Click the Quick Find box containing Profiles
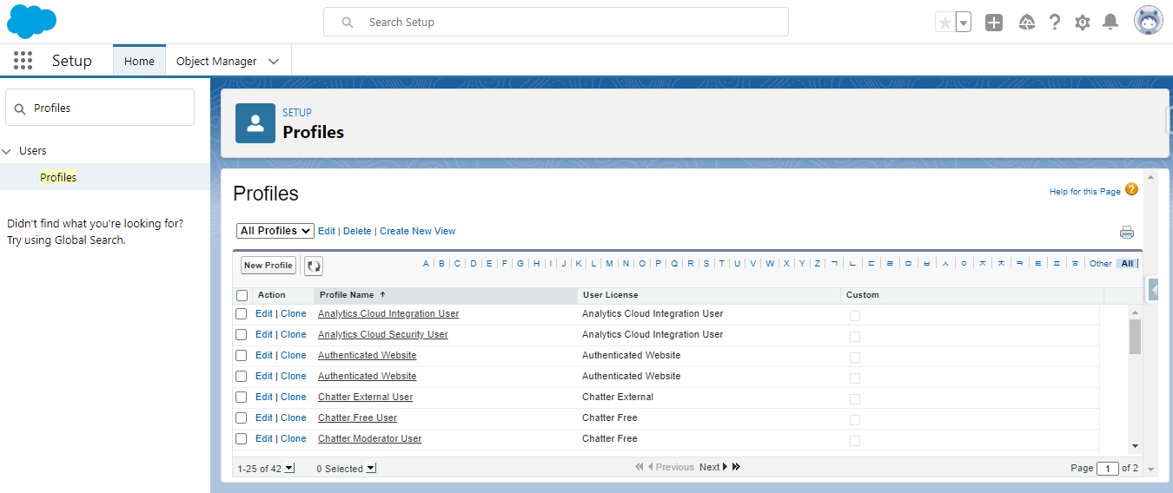This screenshot has height=493, width=1173. pyautogui.click(x=100, y=108)
